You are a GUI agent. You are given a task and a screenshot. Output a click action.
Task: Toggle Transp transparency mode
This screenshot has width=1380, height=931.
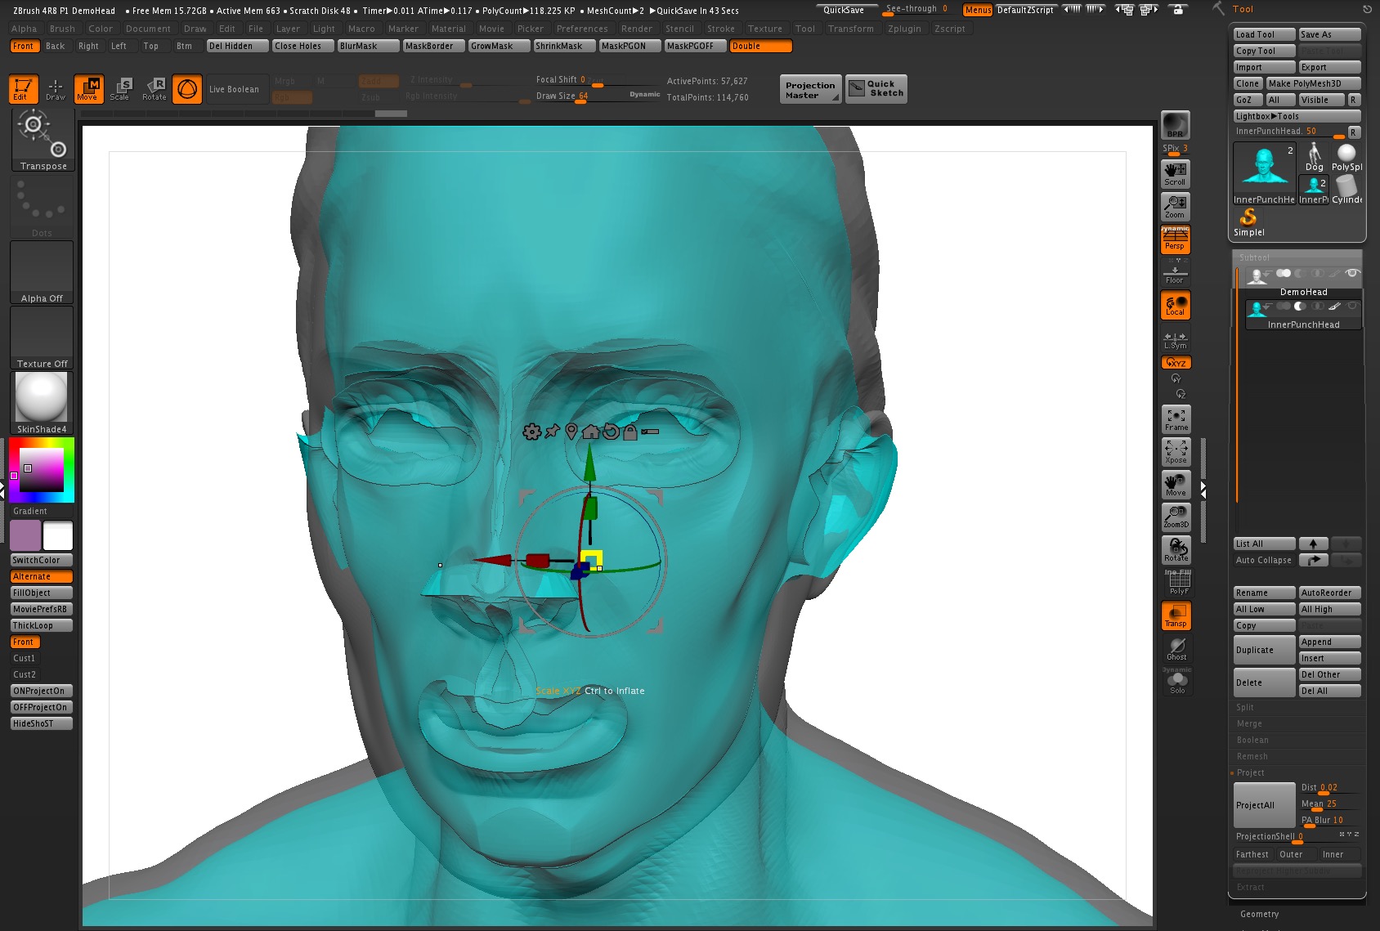coord(1176,615)
